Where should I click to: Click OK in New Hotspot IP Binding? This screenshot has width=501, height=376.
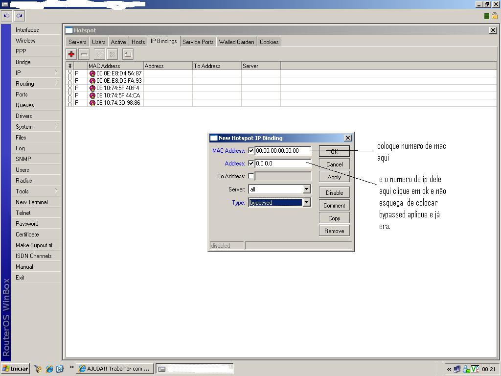click(334, 151)
